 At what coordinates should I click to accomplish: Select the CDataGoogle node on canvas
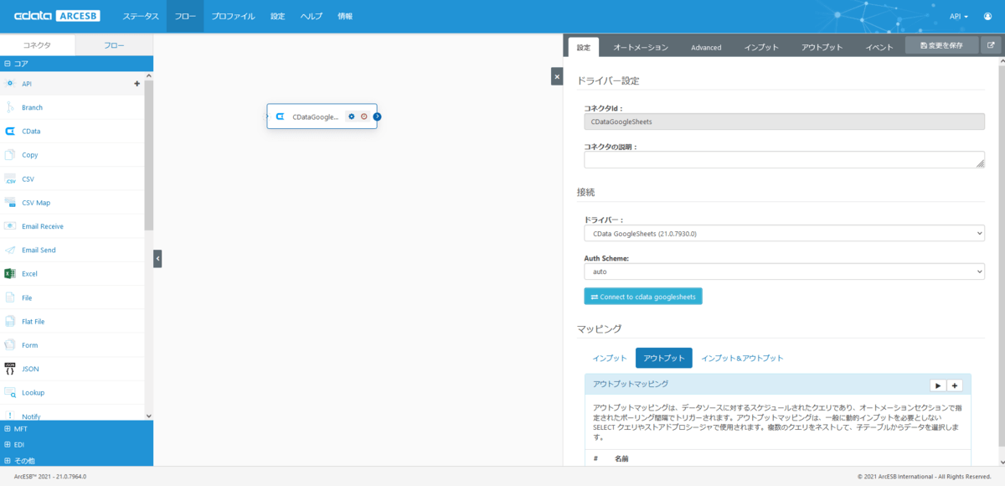(x=322, y=116)
